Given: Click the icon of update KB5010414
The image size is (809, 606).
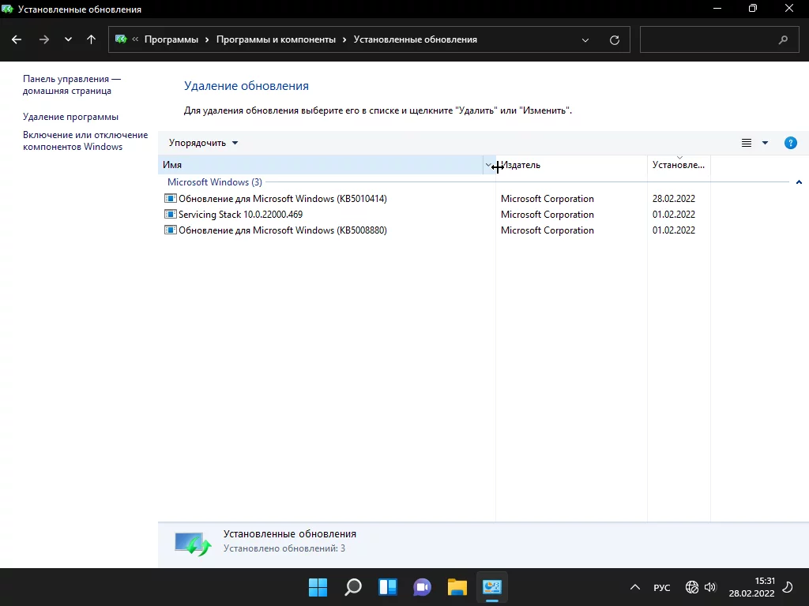Looking at the screenshot, I should 171,198.
